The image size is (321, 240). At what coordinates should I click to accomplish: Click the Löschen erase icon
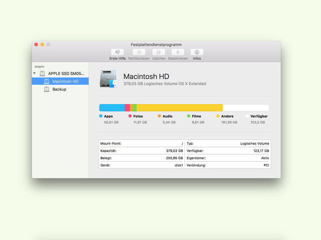click(x=158, y=52)
